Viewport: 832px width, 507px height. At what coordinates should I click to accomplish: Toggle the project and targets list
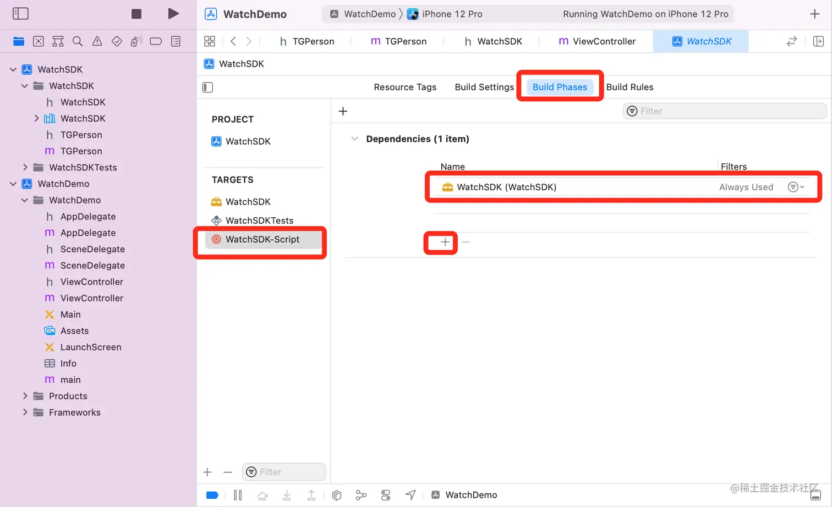click(x=207, y=87)
